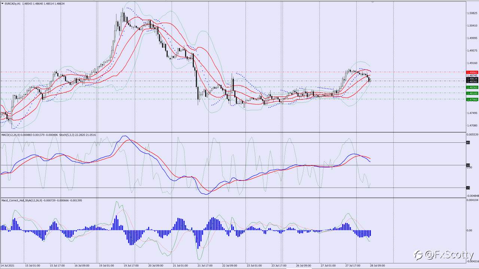
Task: Click the 0.004104 Hull MACD scale value
Action: click(x=473, y=200)
